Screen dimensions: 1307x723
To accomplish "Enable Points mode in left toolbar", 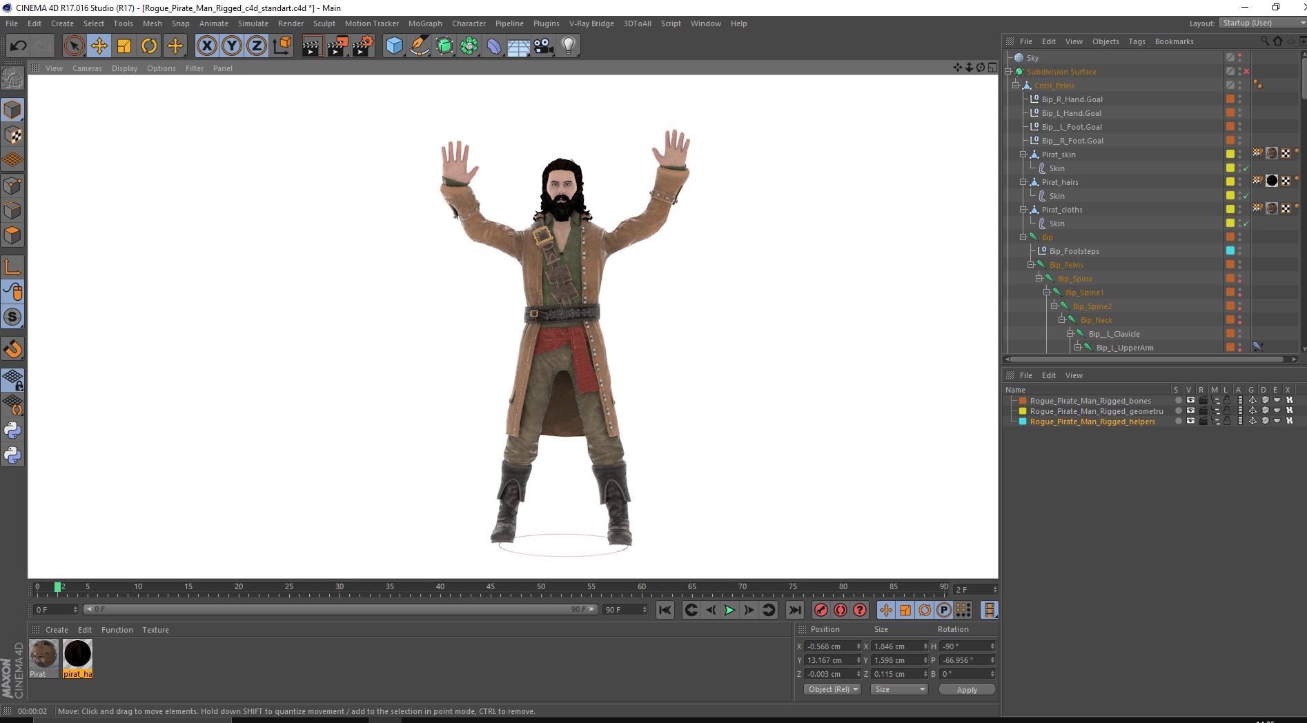I will (x=12, y=185).
